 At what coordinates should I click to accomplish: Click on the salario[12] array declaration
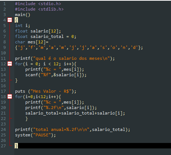point(38,31)
